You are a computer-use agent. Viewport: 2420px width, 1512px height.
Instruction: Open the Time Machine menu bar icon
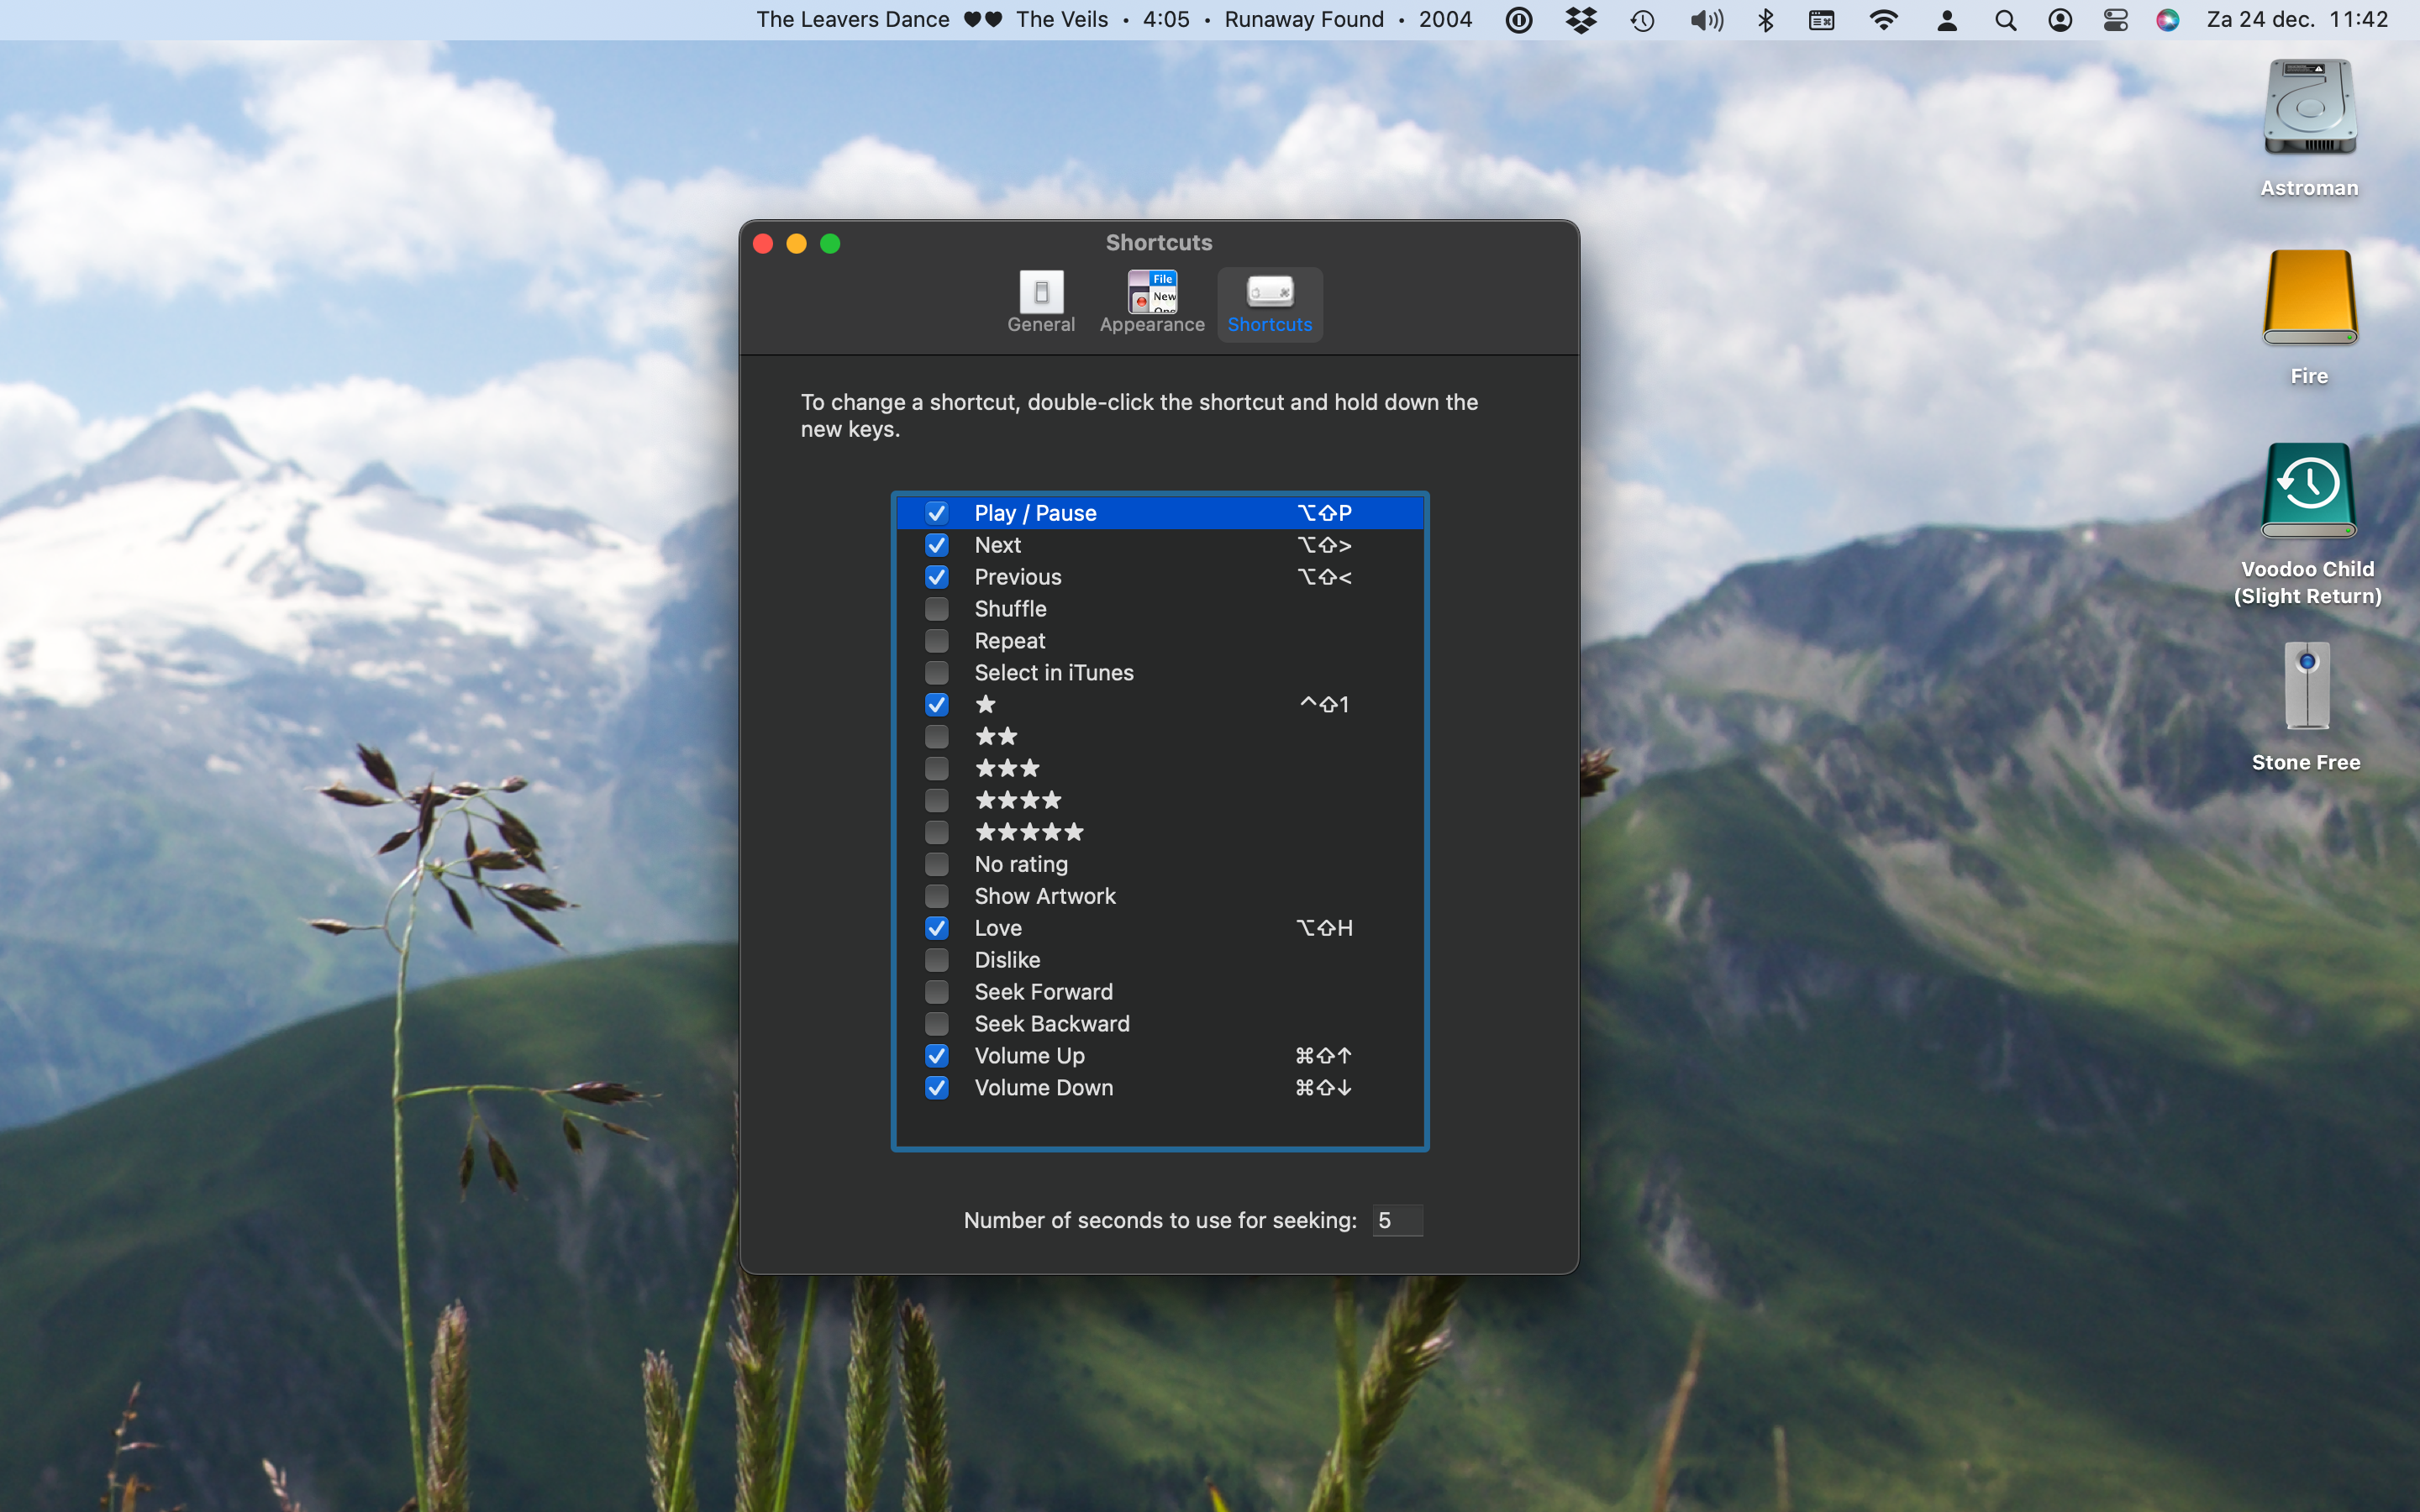coord(1642,20)
